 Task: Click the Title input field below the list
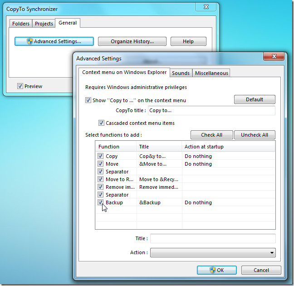213,238
